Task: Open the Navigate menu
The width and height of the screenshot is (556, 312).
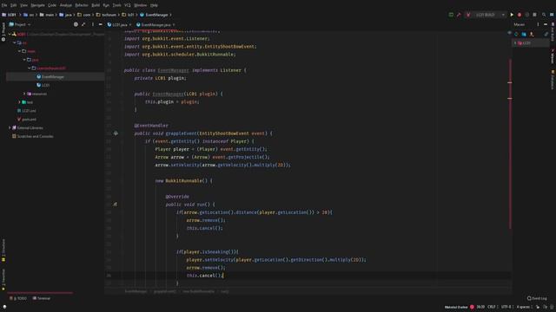Action: click(x=37, y=5)
